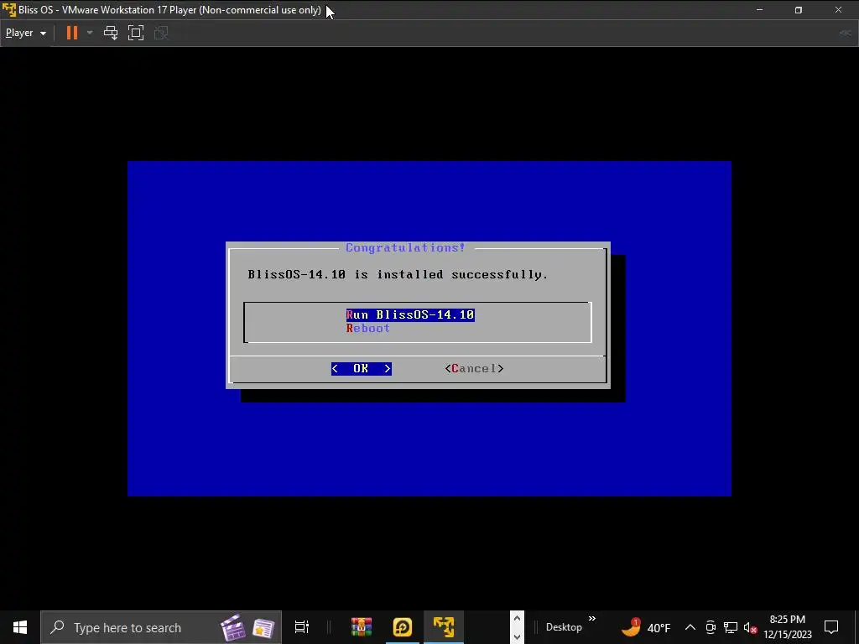This screenshot has width=859, height=644.
Task: Click the muted volume tray icon
Action: 750,627
